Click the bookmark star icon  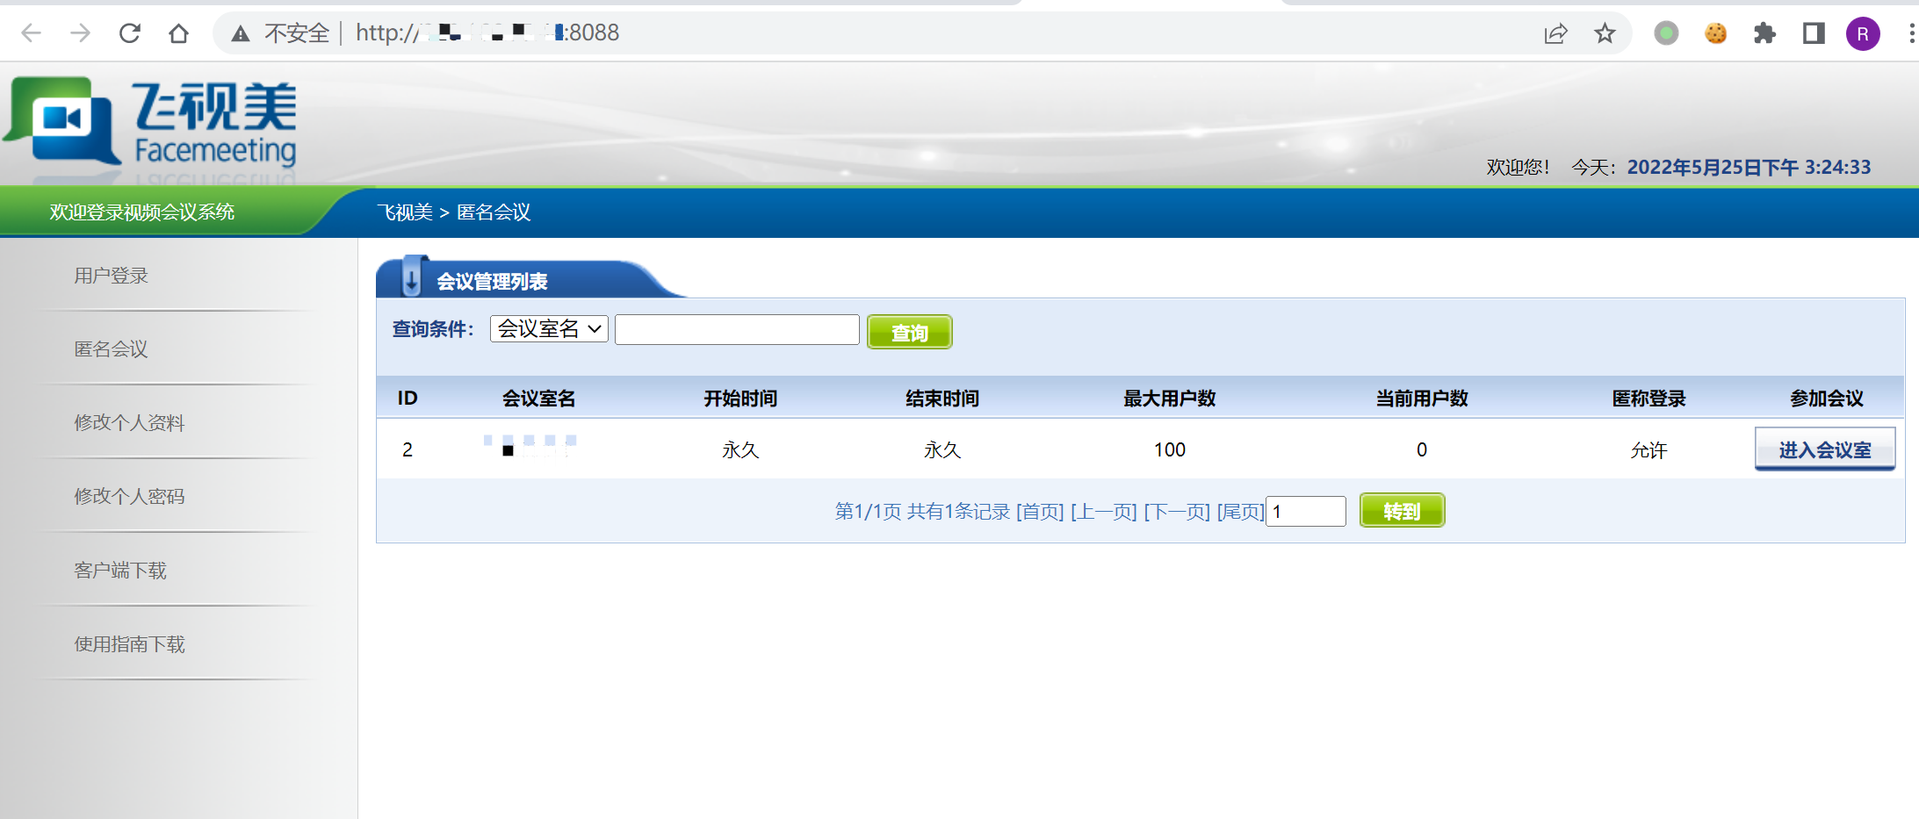coord(1605,33)
